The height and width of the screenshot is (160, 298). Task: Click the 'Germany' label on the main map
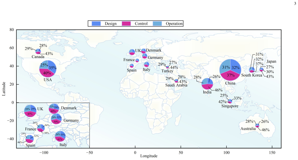pos(156,58)
